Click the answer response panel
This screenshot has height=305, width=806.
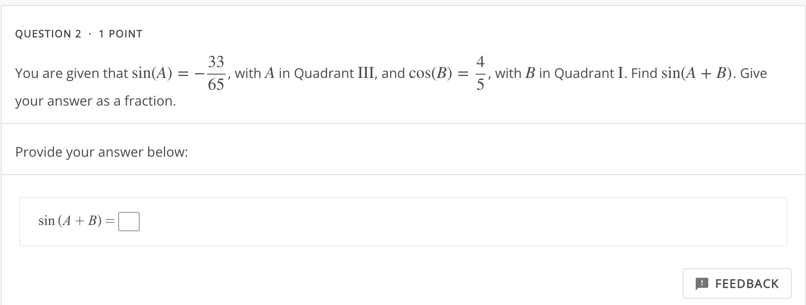403,221
